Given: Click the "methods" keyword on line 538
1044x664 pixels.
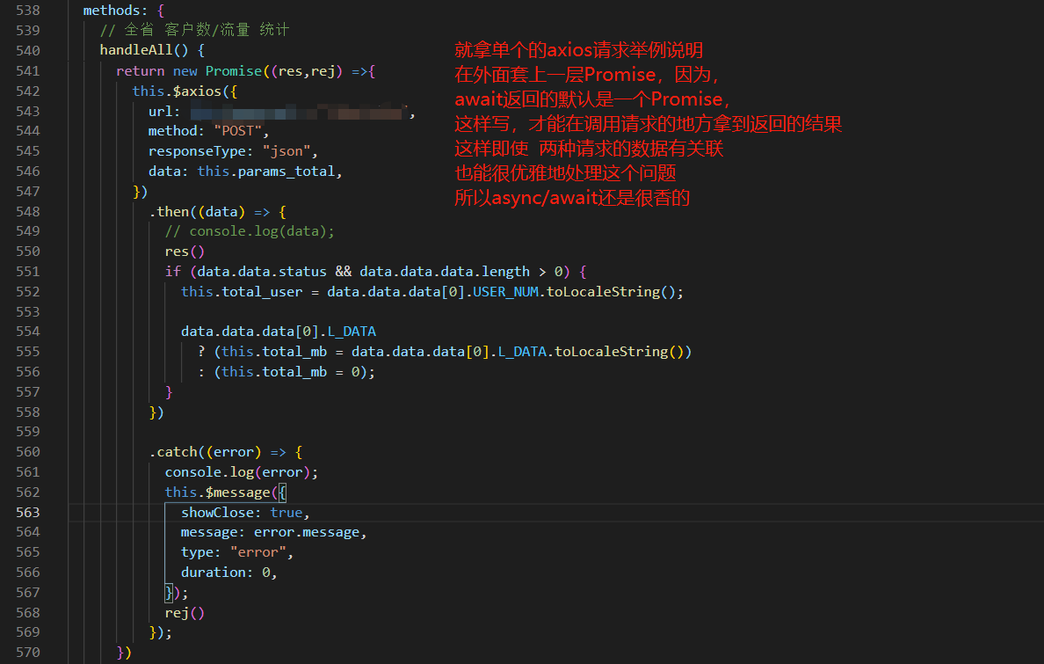Looking at the screenshot, I should [x=112, y=11].
